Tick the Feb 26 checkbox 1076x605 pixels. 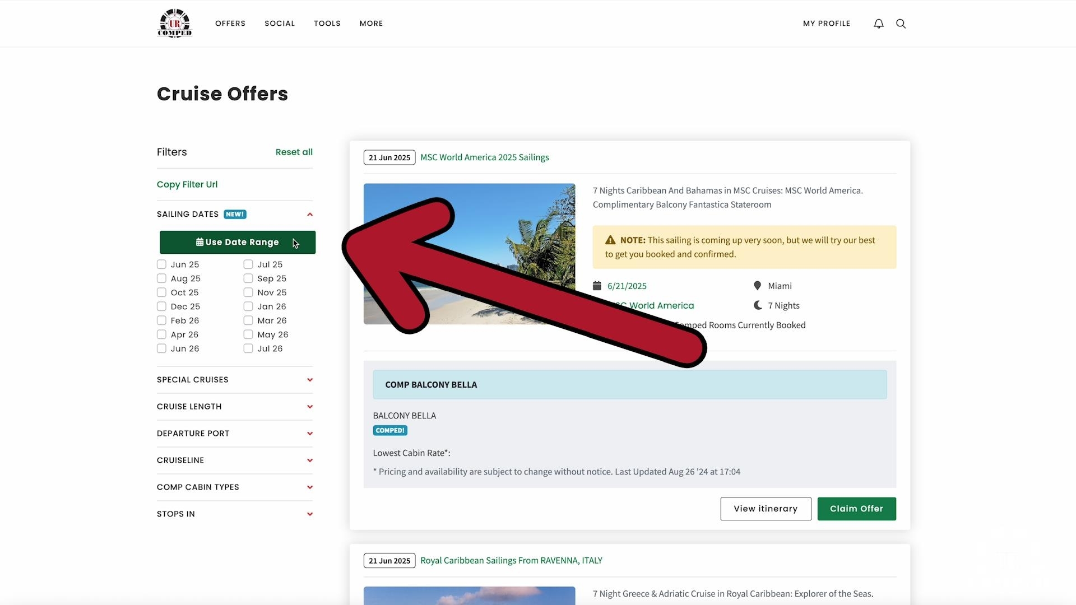tap(161, 320)
